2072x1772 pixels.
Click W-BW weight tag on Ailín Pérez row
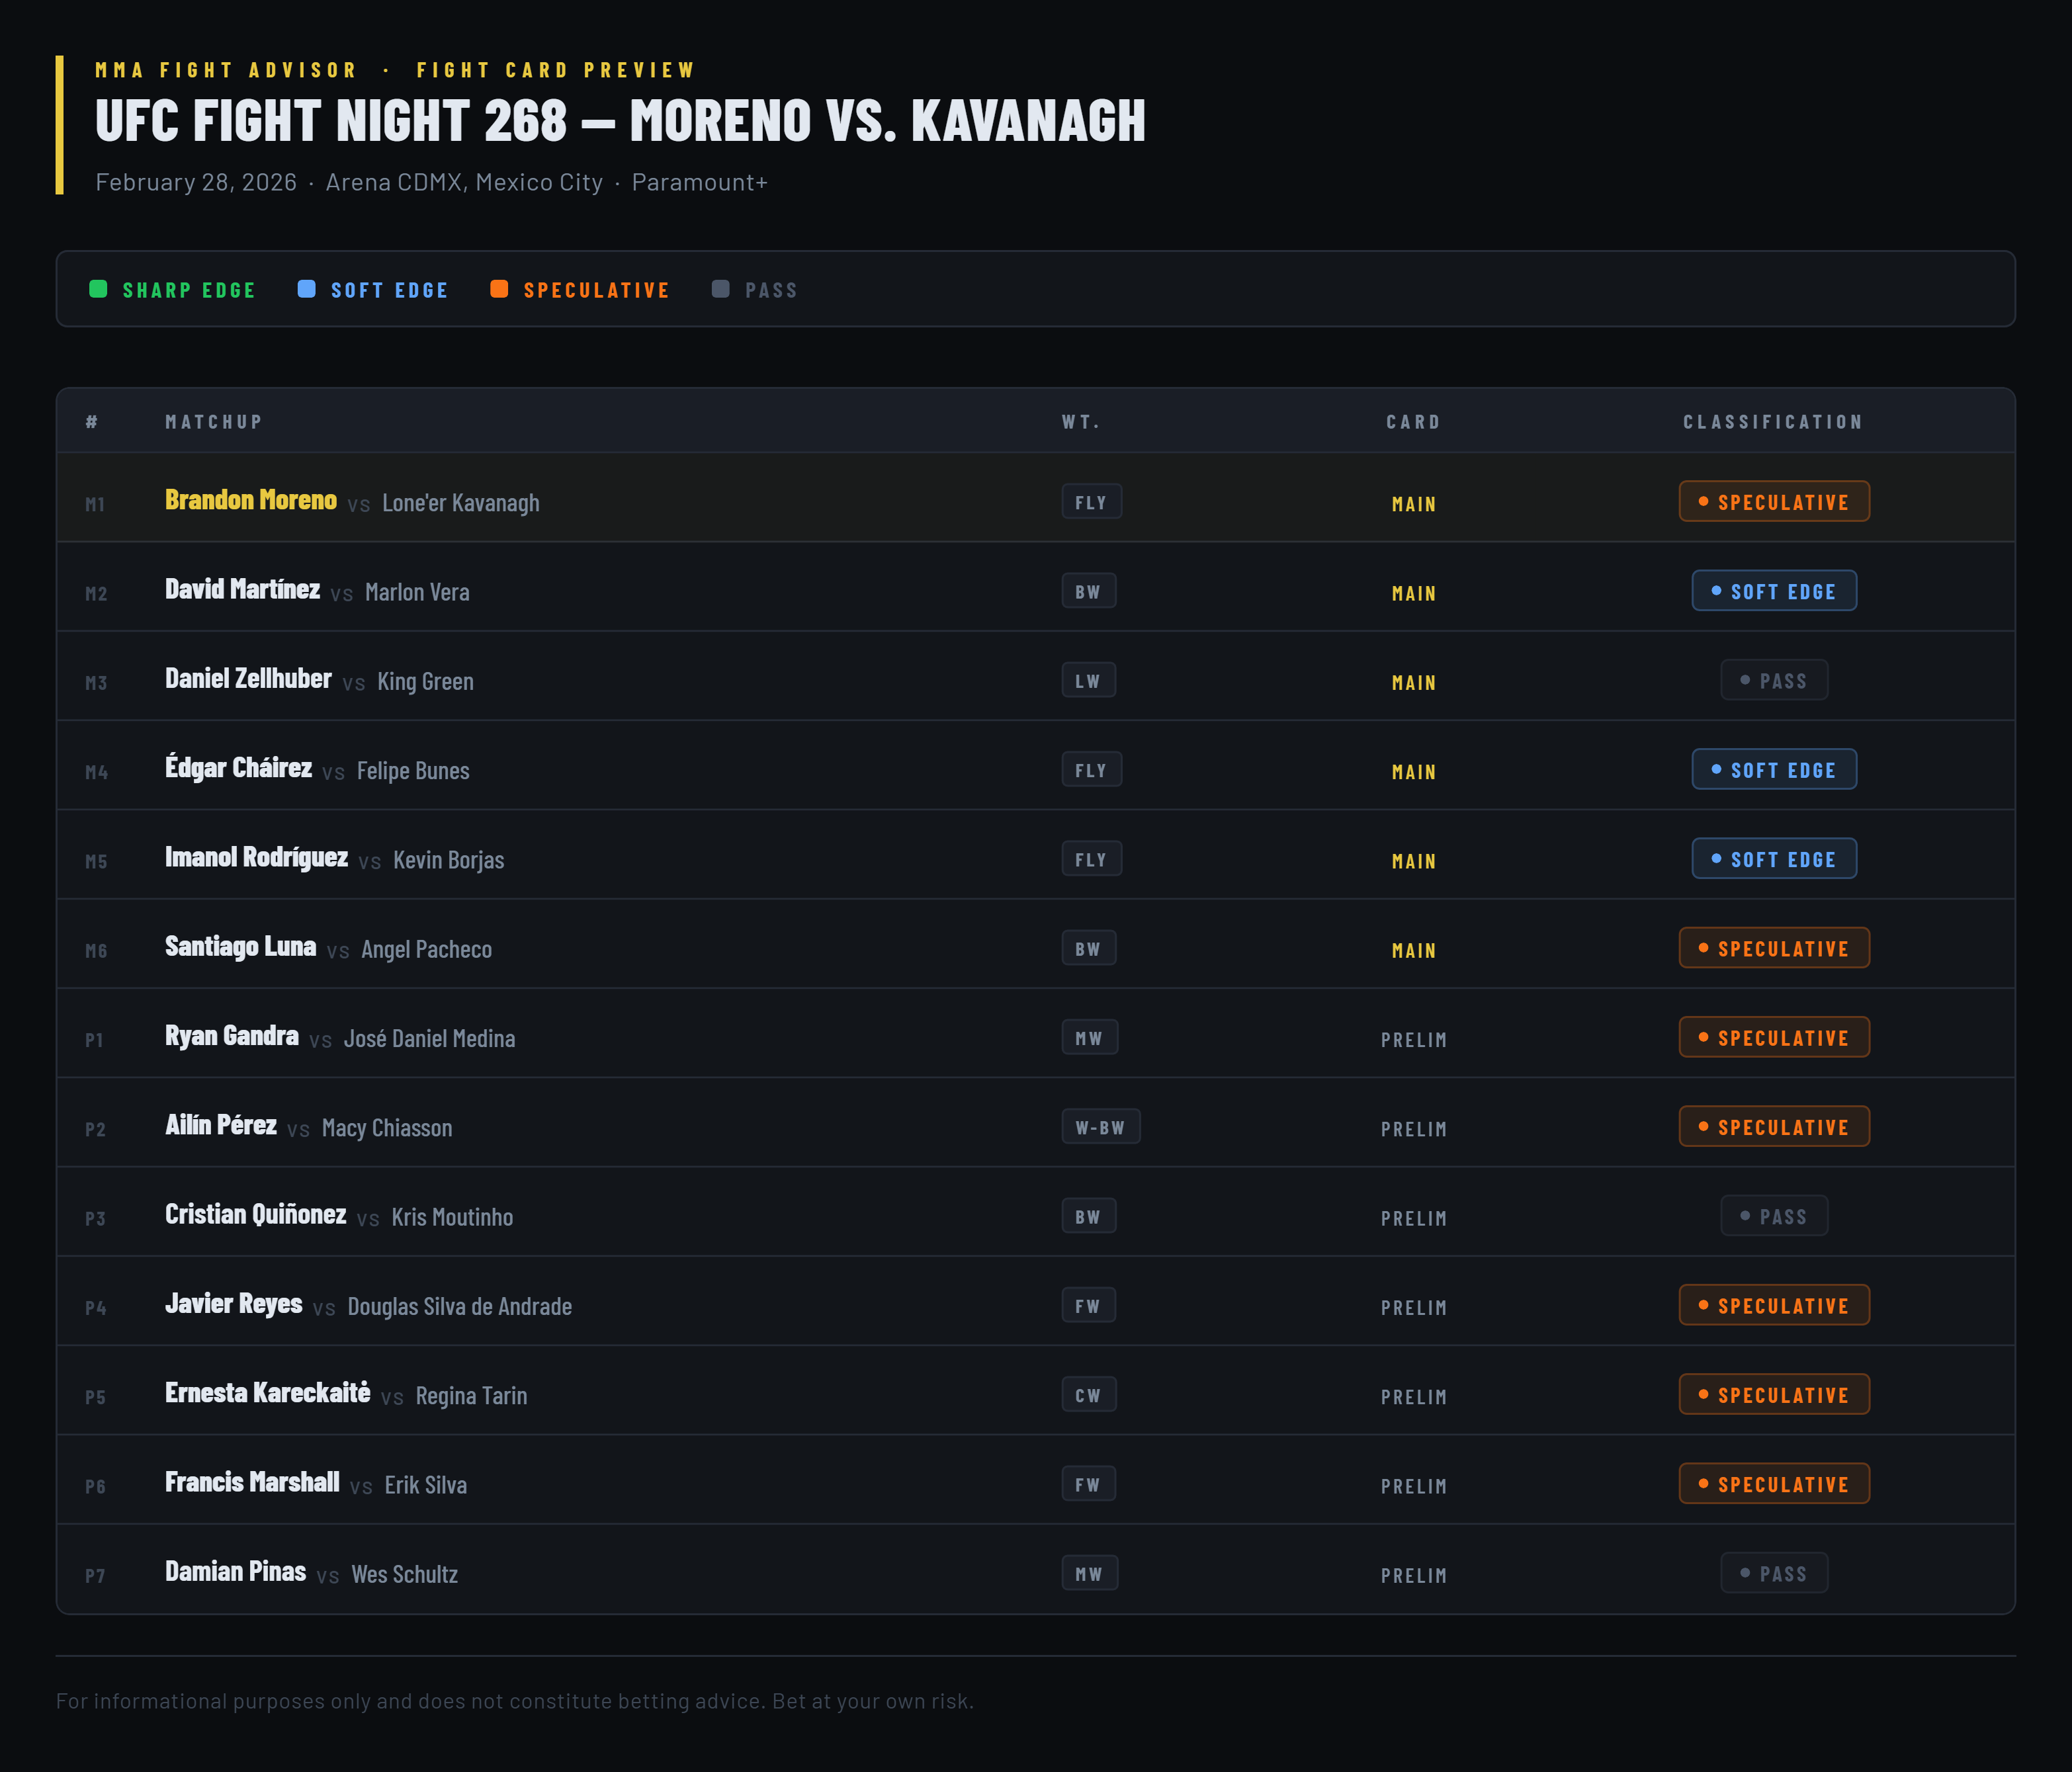coord(1100,1127)
